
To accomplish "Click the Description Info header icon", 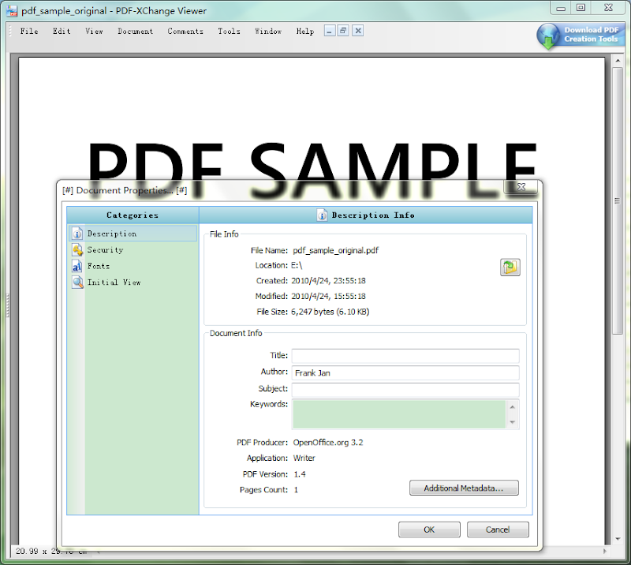I will pyautogui.click(x=322, y=215).
